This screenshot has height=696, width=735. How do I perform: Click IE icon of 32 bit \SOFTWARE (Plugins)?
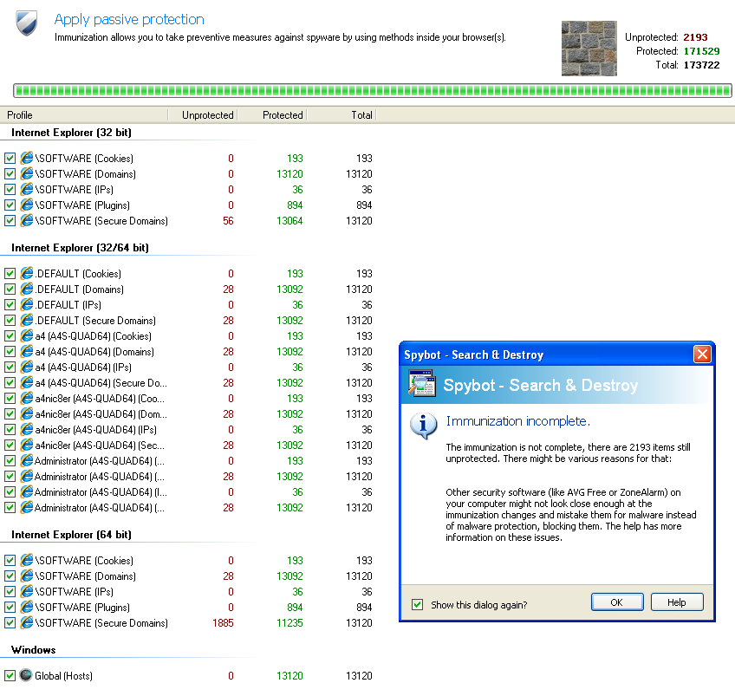click(27, 205)
